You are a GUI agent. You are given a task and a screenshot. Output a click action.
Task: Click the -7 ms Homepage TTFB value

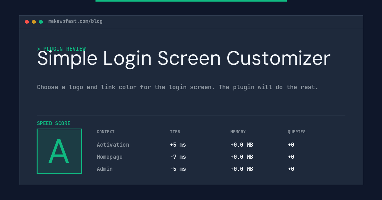click(178, 157)
